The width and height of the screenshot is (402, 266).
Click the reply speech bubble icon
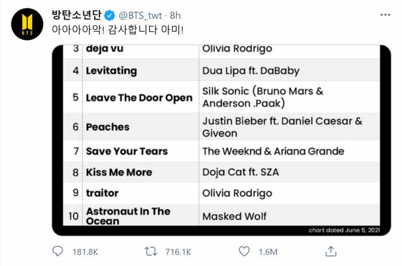(x=57, y=252)
